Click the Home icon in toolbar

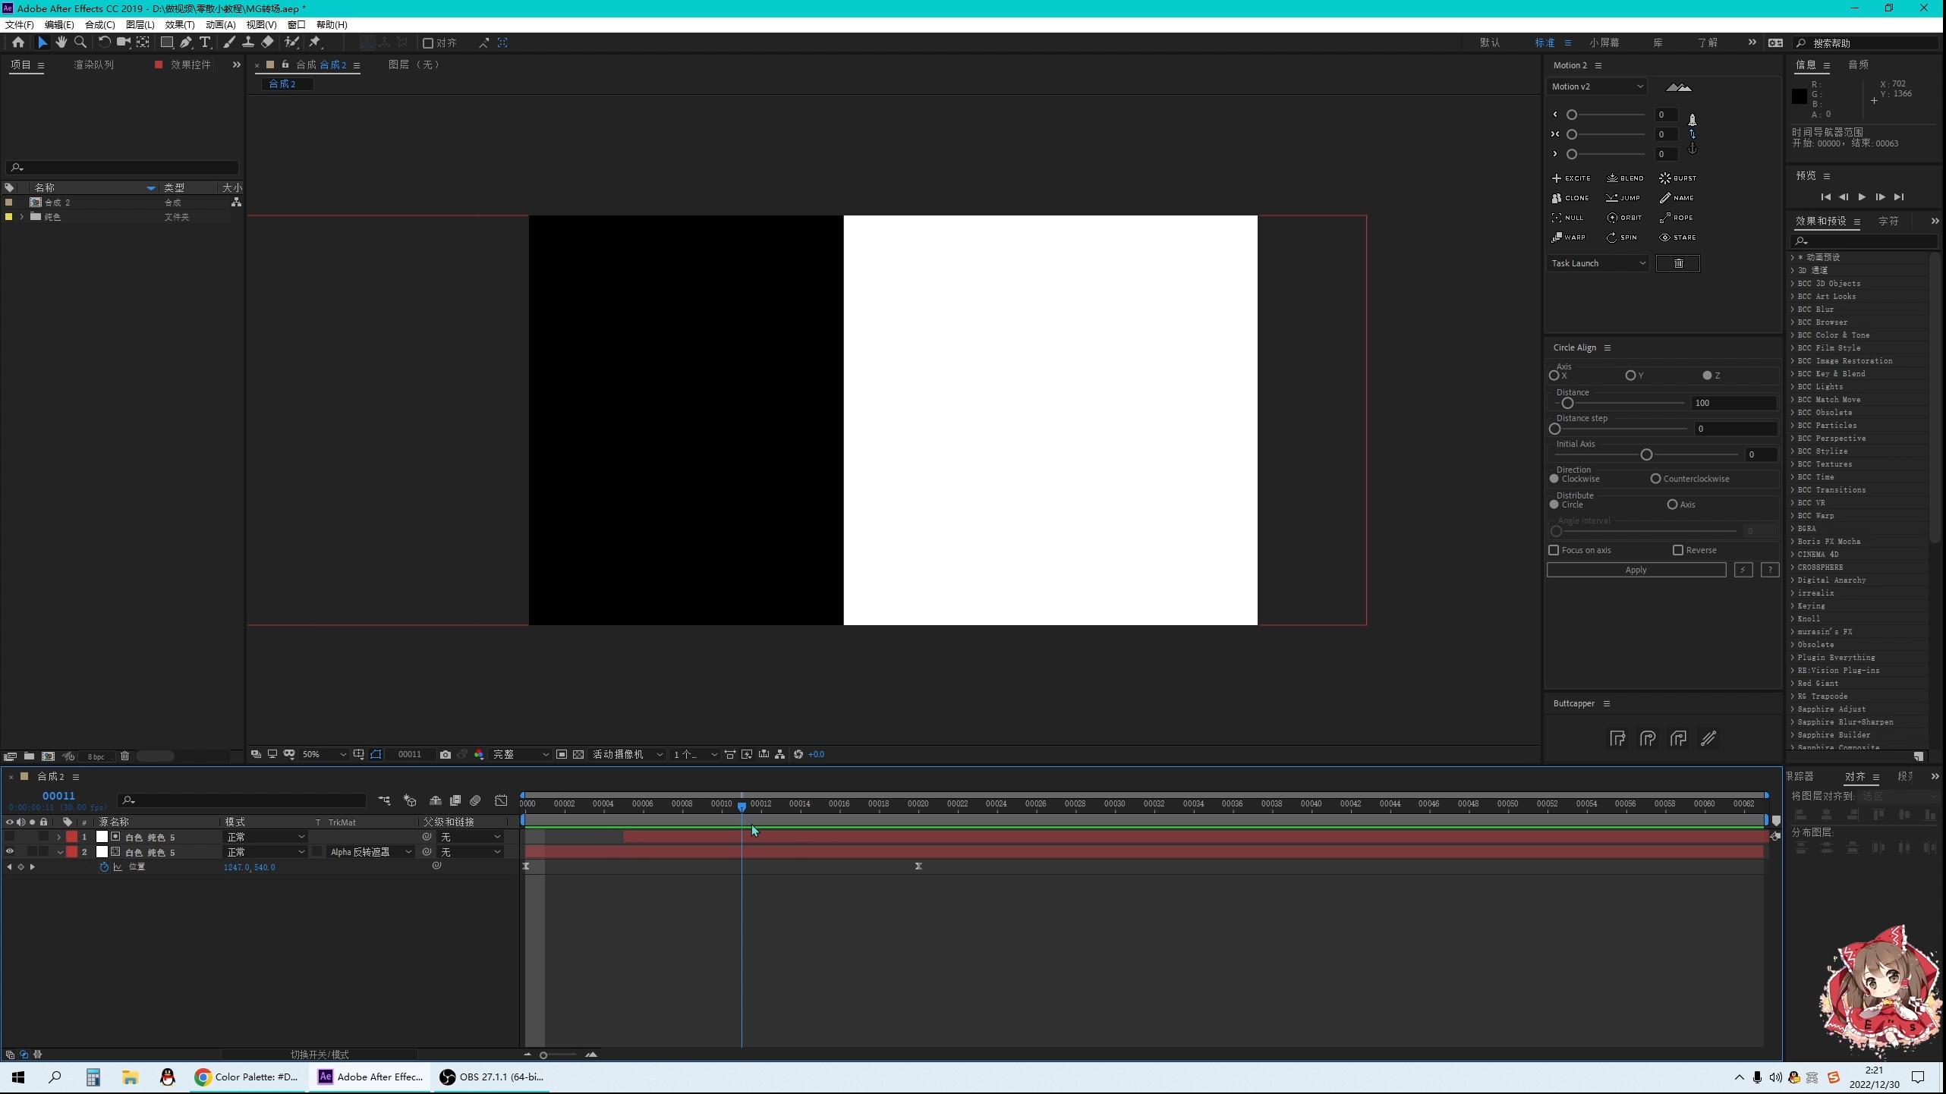[18, 42]
